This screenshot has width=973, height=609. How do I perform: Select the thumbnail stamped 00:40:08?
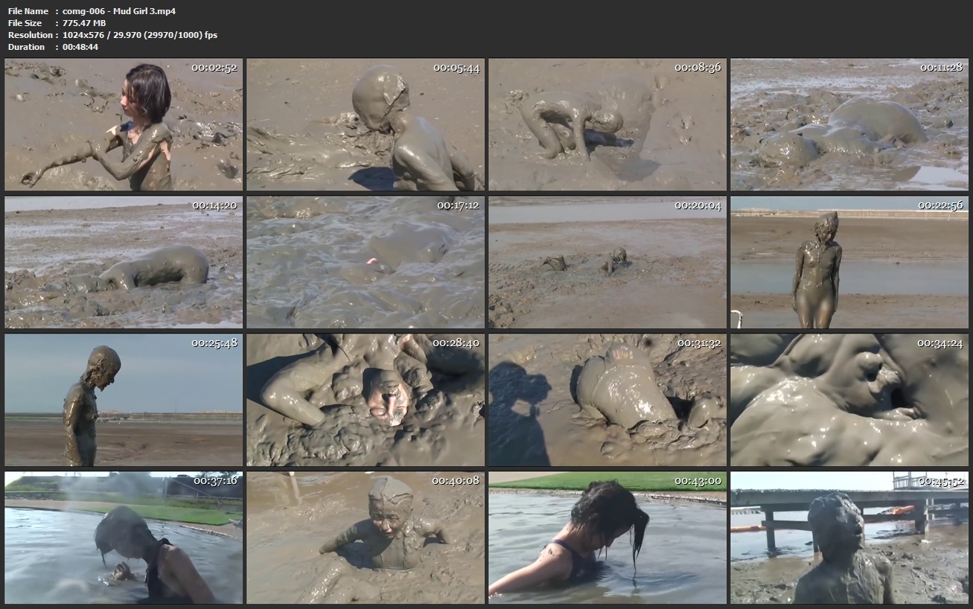[x=366, y=538]
